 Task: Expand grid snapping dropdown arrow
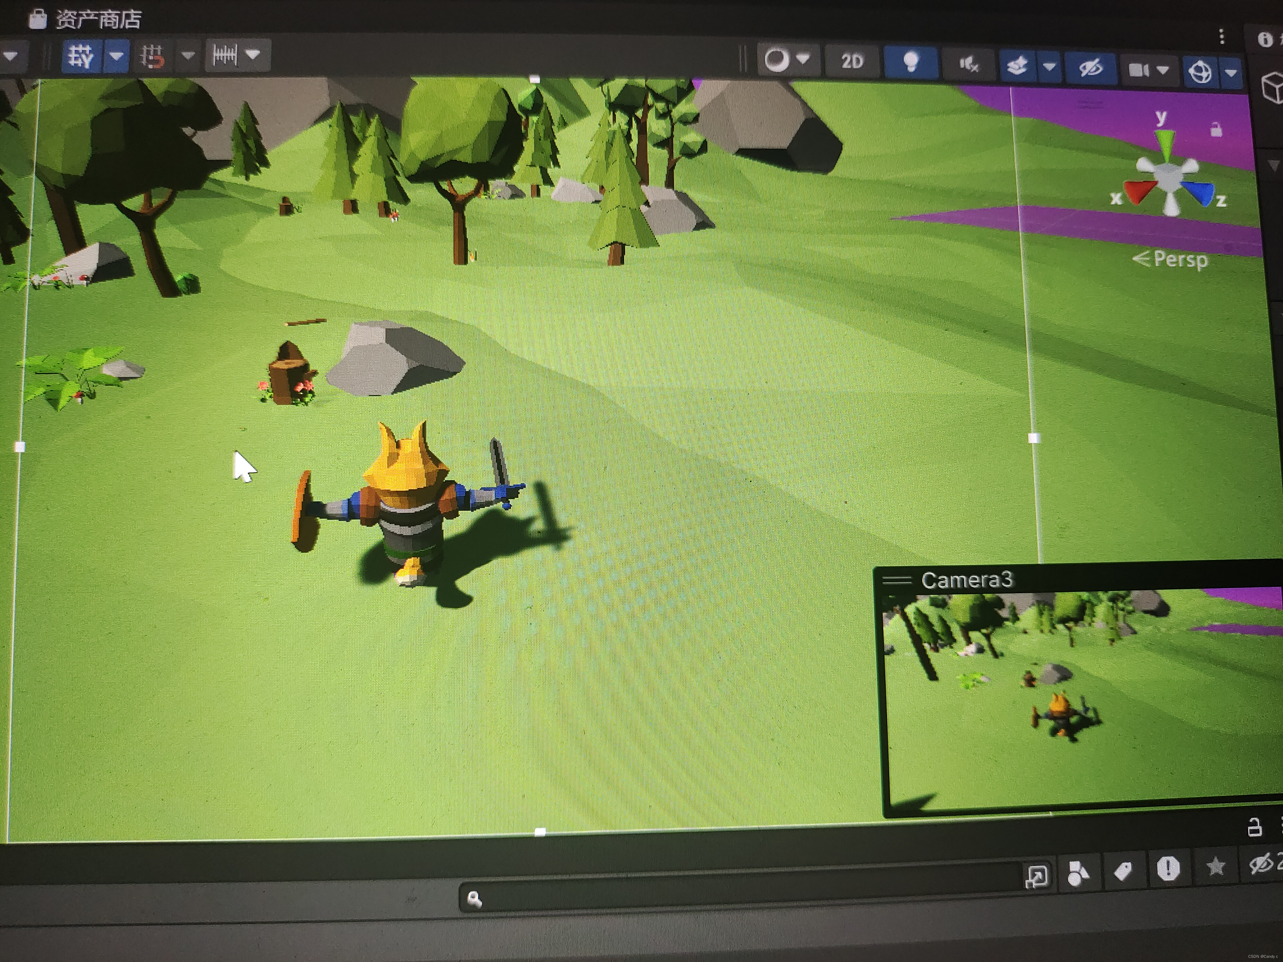[x=116, y=56]
